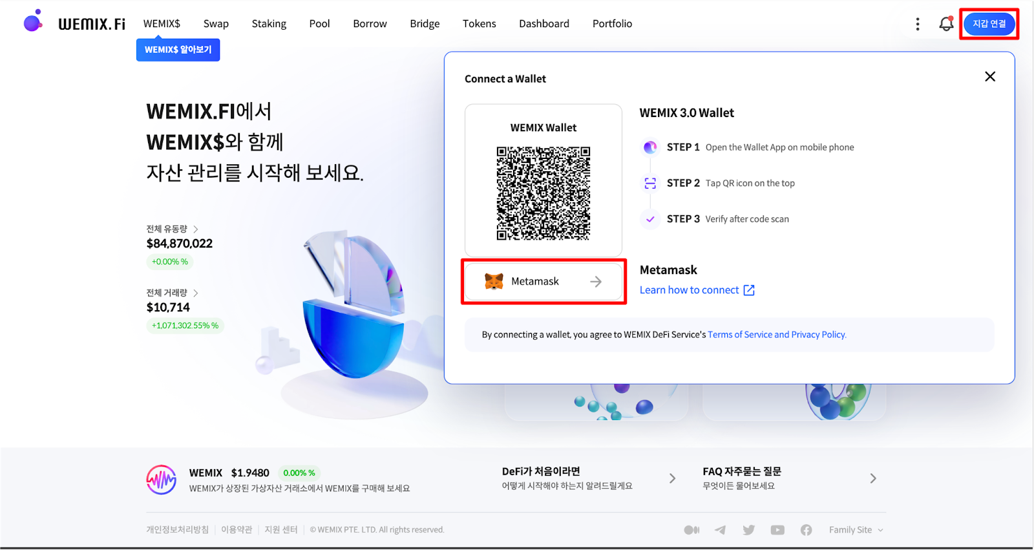The image size is (1034, 550).
Task: Open 지원 센터 footer link
Action: [x=281, y=529]
